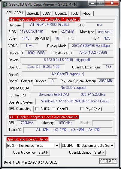Click the Sub device ID AMD (1002 - 0306)
Image resolution: width=121 pixels, height=169 pixels.
point(93,53)
